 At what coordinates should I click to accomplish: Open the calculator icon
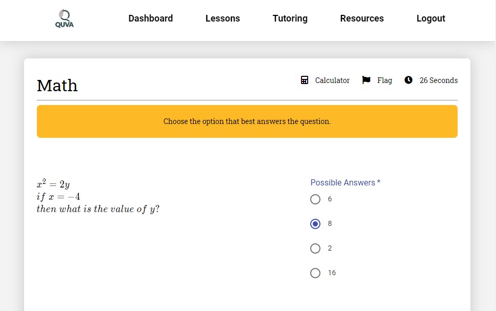pos(305,80)
